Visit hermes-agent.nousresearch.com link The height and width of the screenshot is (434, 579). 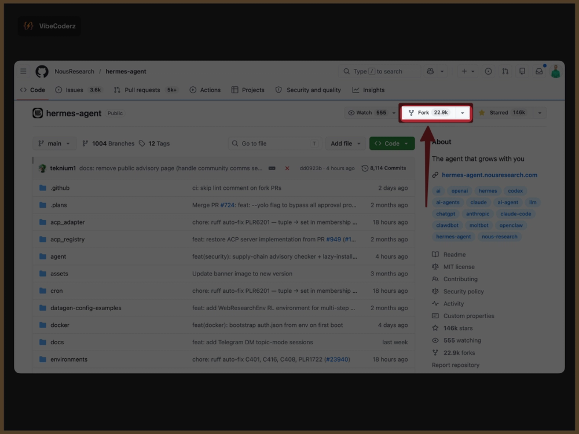(x=489, y=175)
